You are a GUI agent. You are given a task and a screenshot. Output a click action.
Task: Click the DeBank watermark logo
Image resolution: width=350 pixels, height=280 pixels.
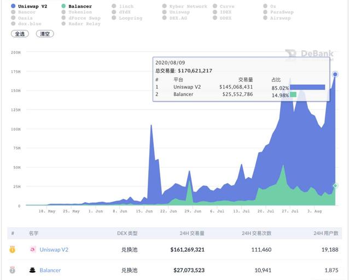[x=310, y=54]
